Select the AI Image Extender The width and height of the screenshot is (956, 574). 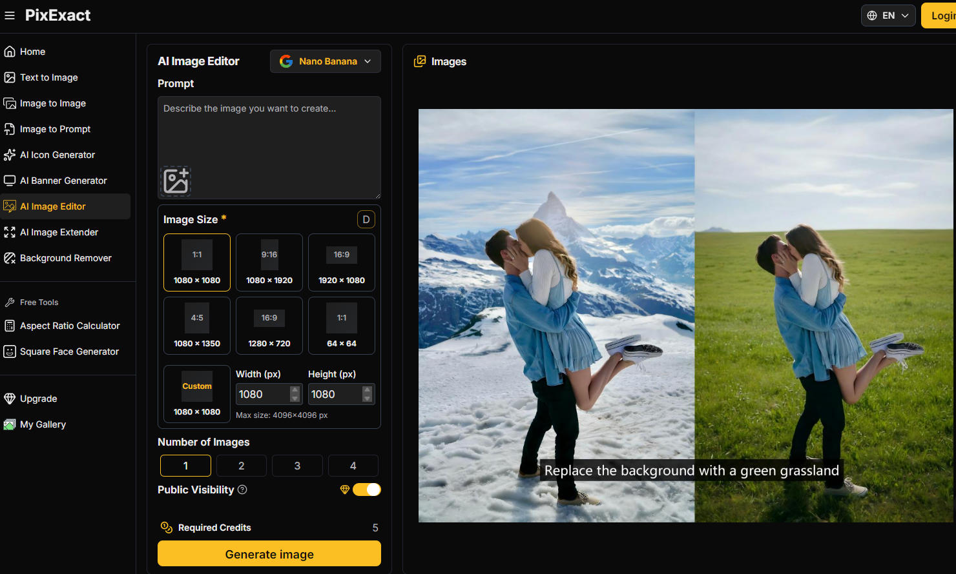59,232
